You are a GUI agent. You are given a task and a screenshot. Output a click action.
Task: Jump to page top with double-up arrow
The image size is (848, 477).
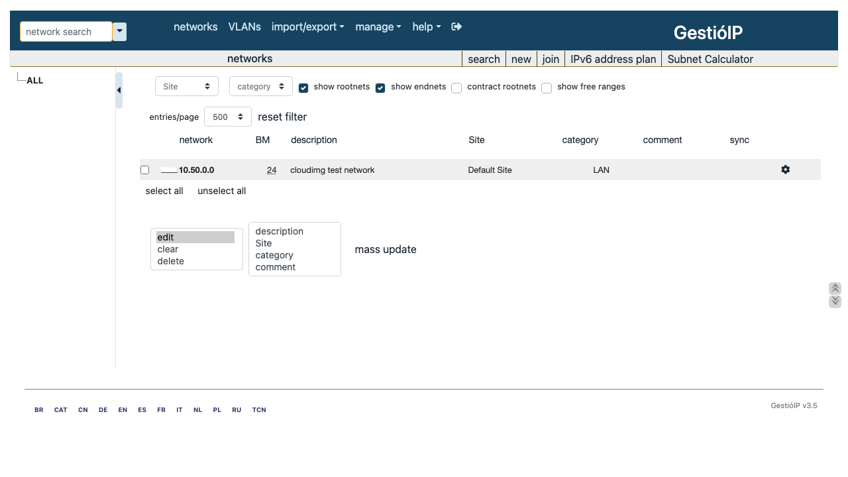click(x=835, y=288)
